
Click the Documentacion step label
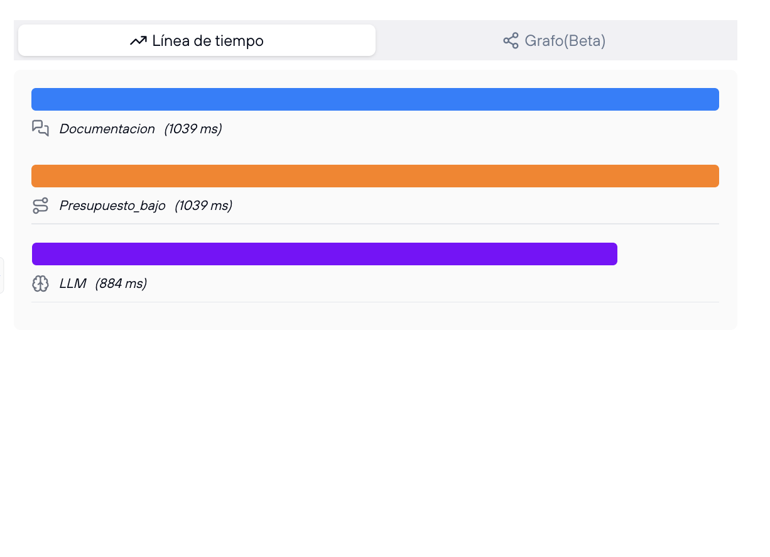point(107,129)
